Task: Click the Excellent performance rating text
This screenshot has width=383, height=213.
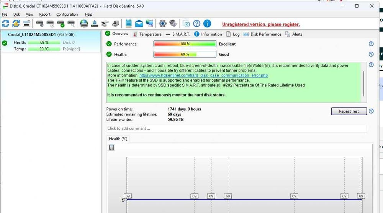Action: (227, 44)
